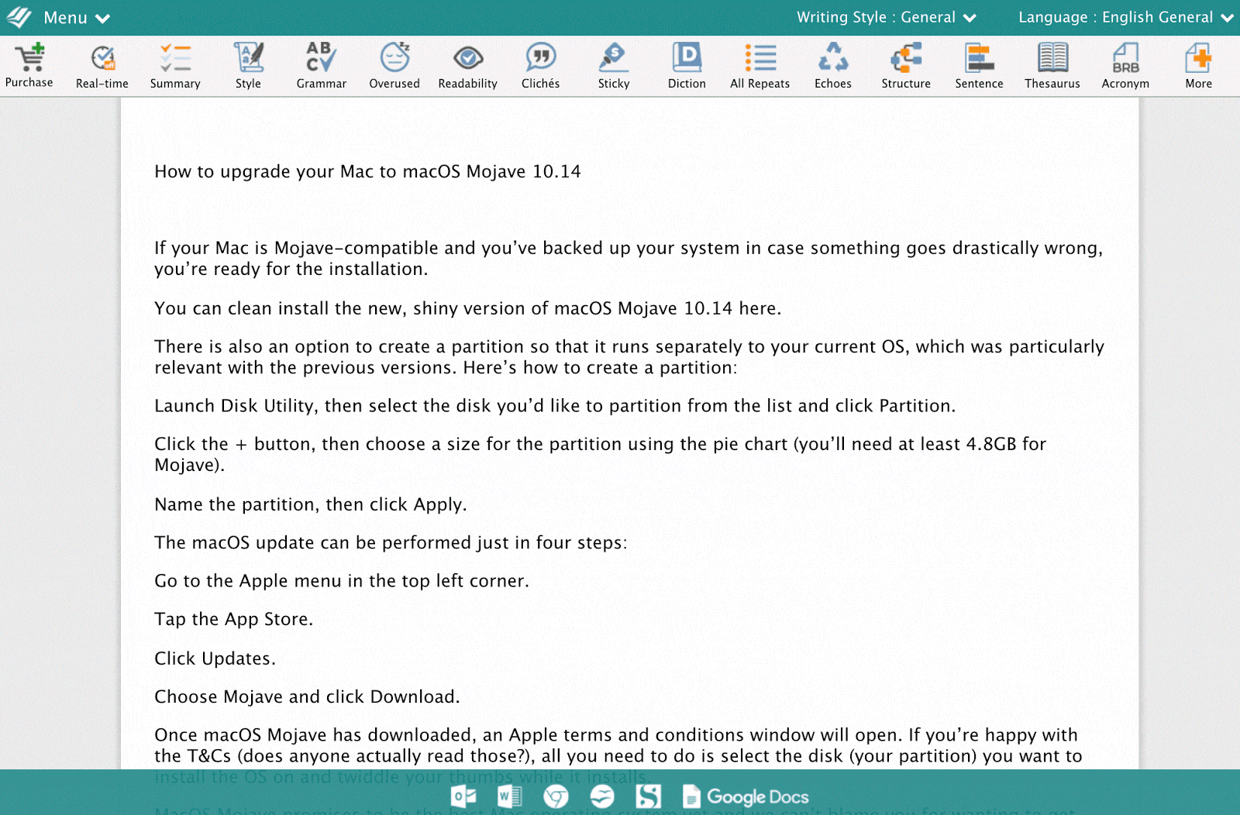Show More reports
1240x815 pixels.
coord(1198,66)
